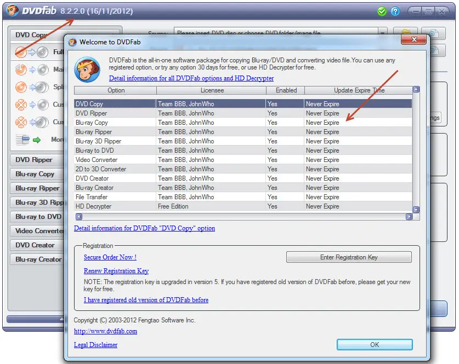Viewport: 459px width, 364px height.
Task: Choose the first Customize copy mode icon
Action: click(x=32, y=105)
